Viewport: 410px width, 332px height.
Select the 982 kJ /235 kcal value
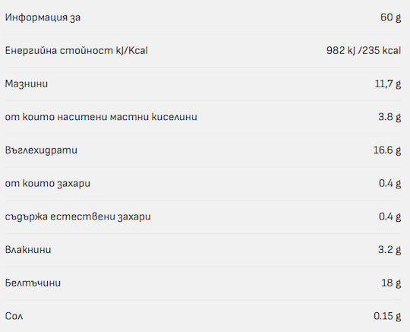click(x=364, y=50)
